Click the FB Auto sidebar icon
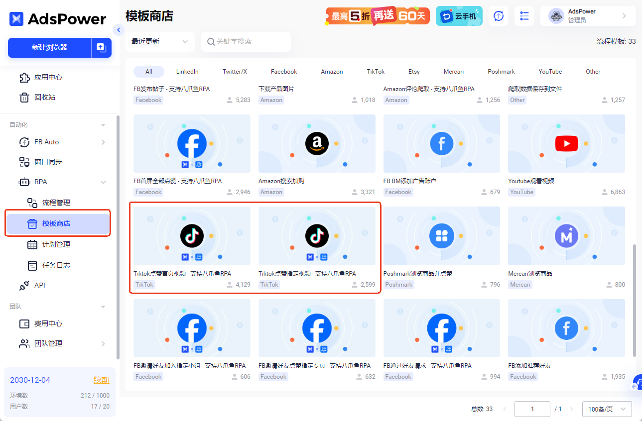The width and height of the screenshot is (642, 421). coord(24,142)
